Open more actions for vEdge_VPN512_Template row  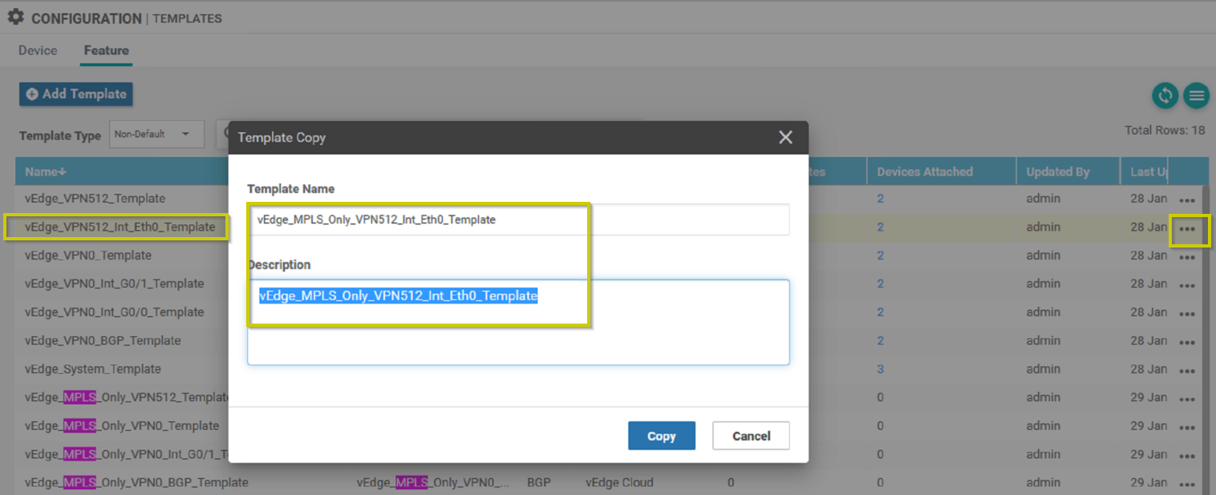1188,200
